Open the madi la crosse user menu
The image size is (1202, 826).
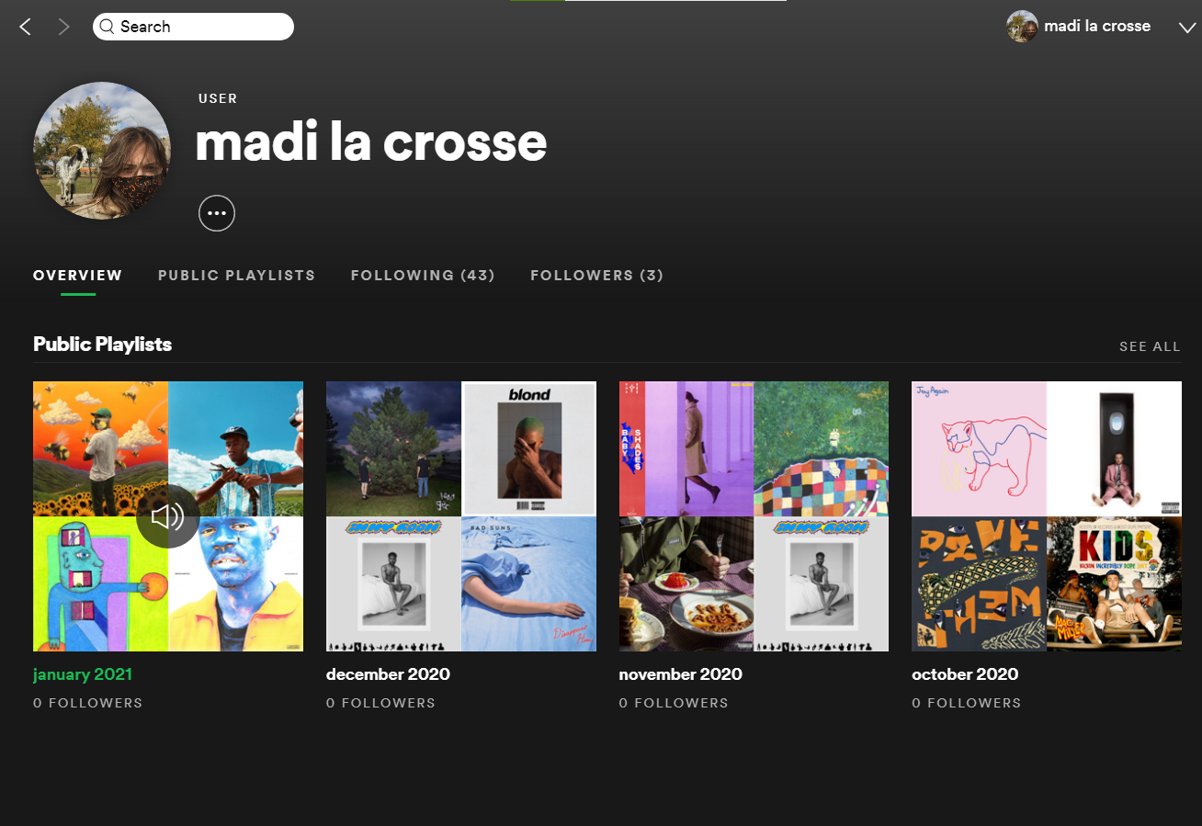(x=1097, y=27)
